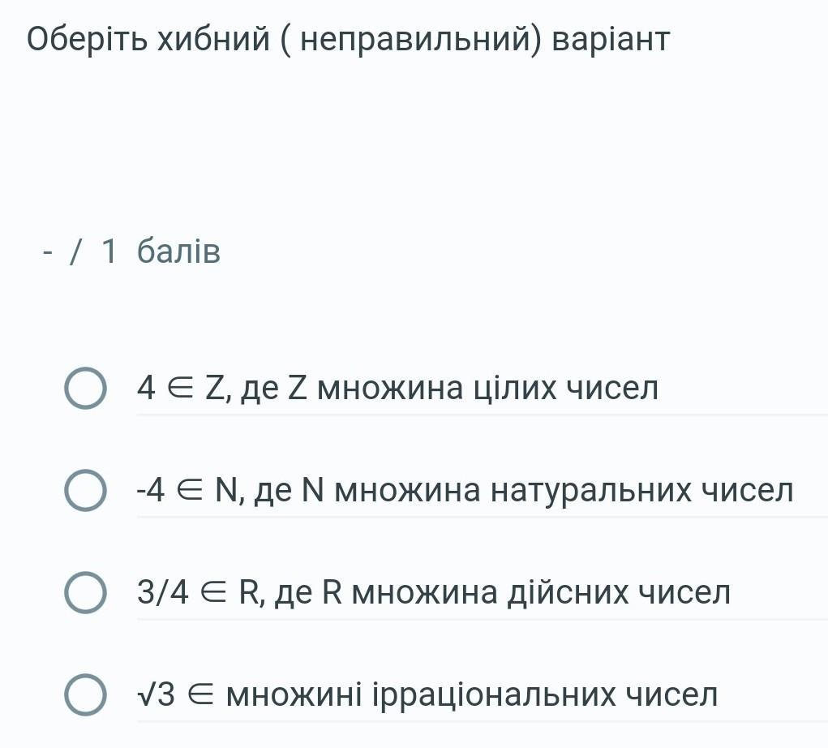Image resolution: width=828 pixels, height=748 pixels.
Task: Click the √3 symbol in the fourth option
Action: tap(156, 695)
